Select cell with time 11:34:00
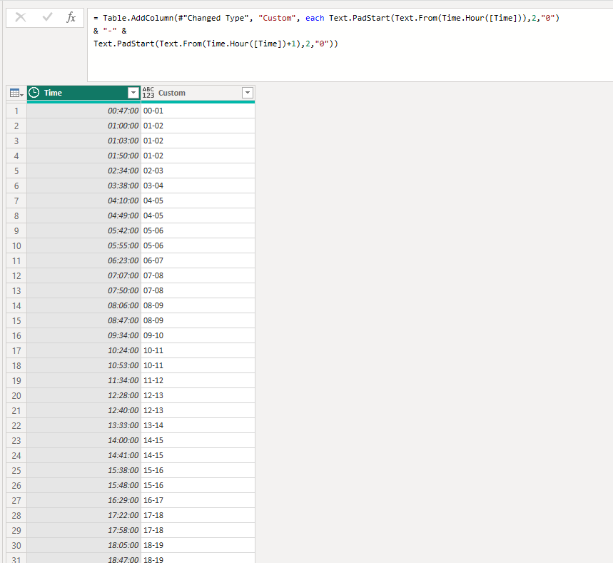 pos(83,380)
